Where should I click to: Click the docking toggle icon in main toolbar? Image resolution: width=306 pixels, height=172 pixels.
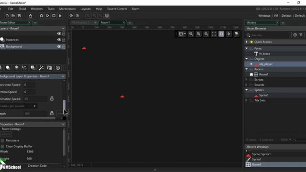point(107,16)
